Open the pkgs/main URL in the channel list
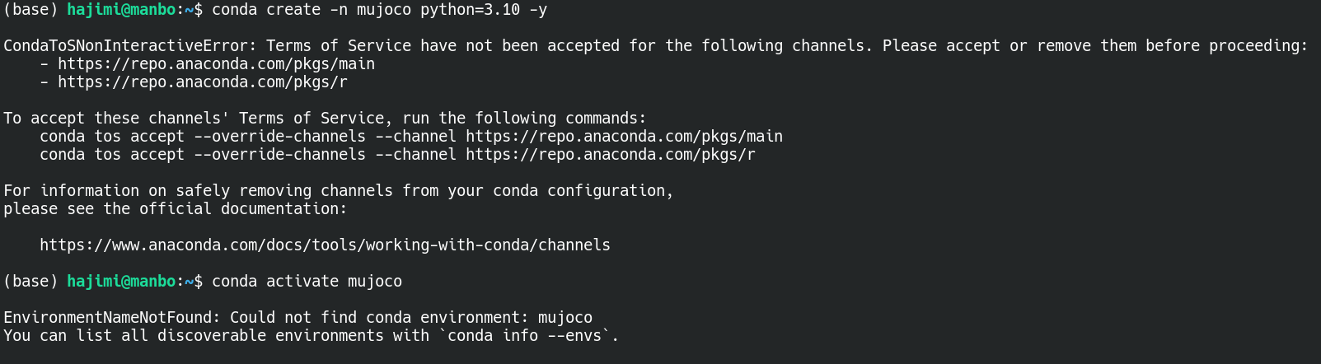This screenshot has width=1321, height=364. pyautogui.click(x=216, y=64)
